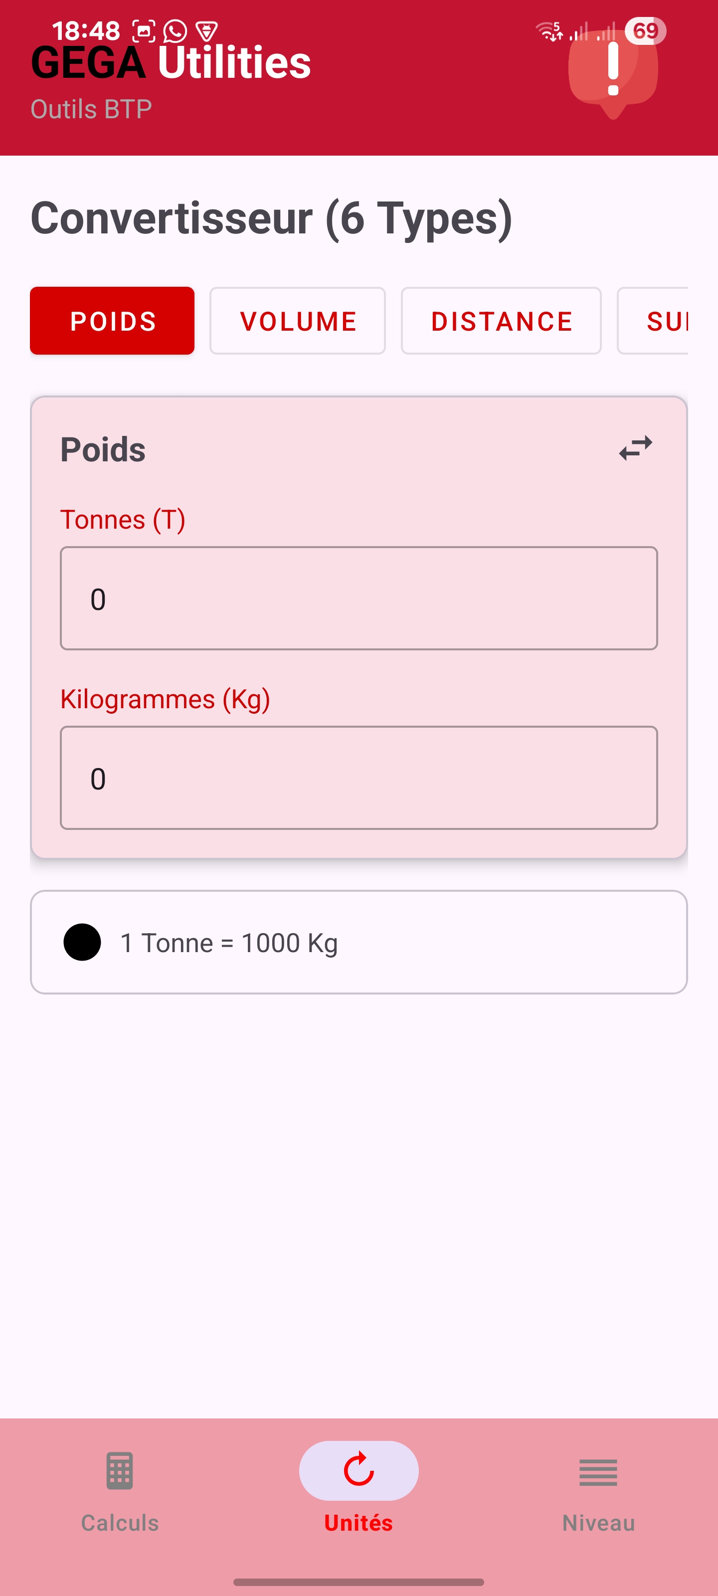Tap the screenshot notification icon in status bar
The image size is (718, 1596).
144,31
